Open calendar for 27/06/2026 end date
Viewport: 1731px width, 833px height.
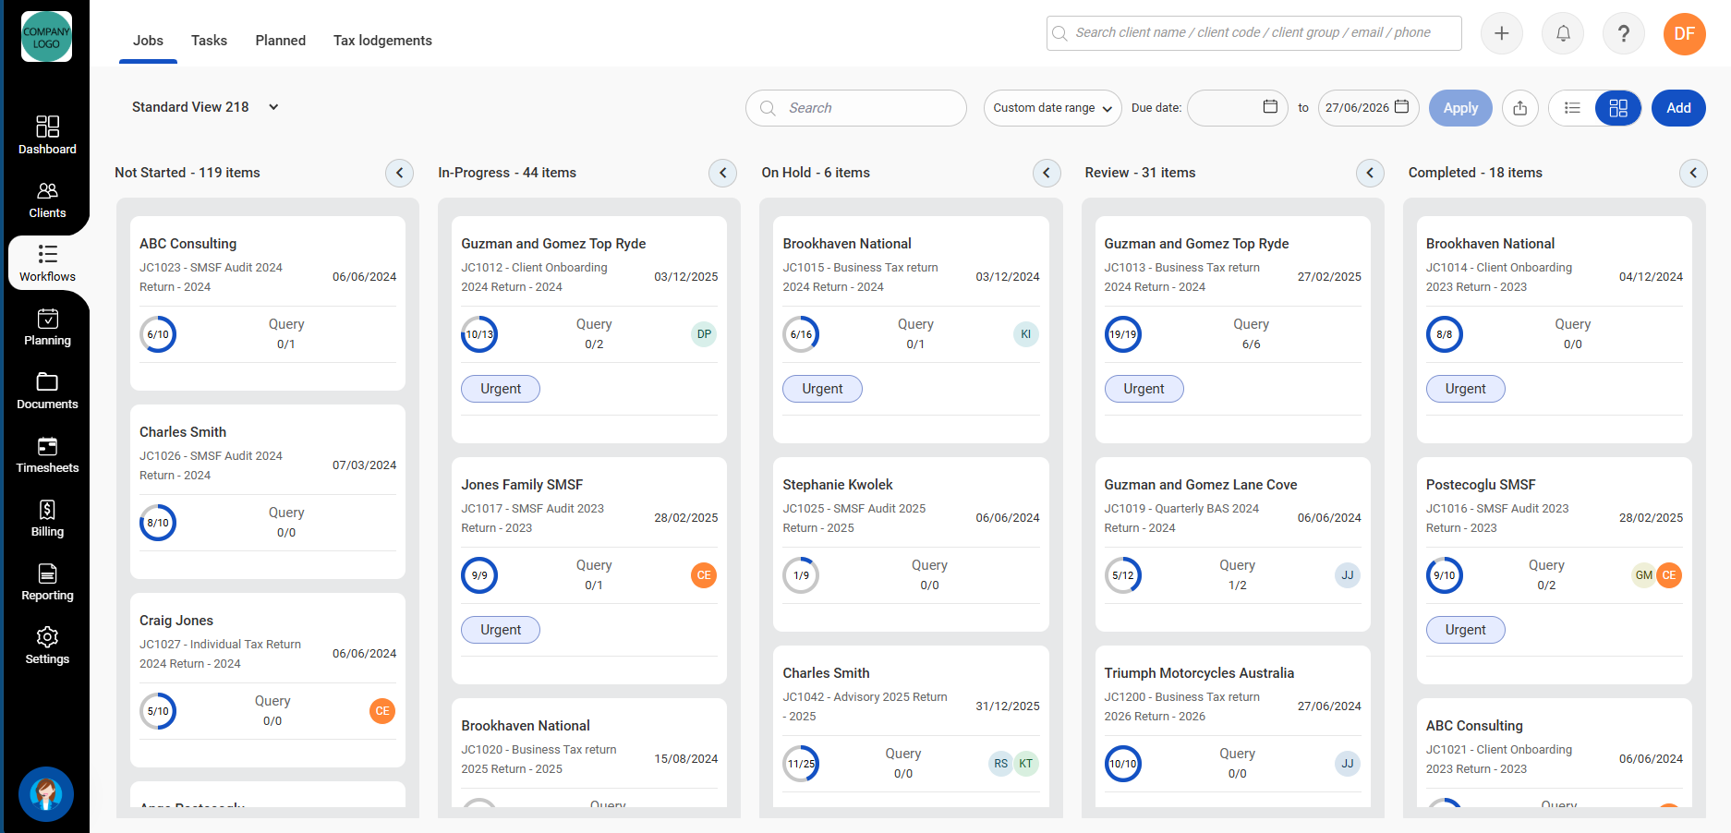point(1401,107)
